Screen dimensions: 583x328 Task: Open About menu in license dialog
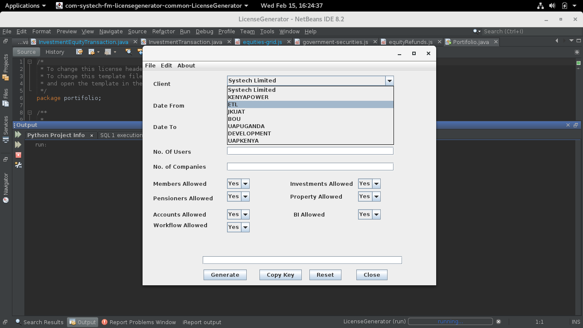tap(186, 65)
